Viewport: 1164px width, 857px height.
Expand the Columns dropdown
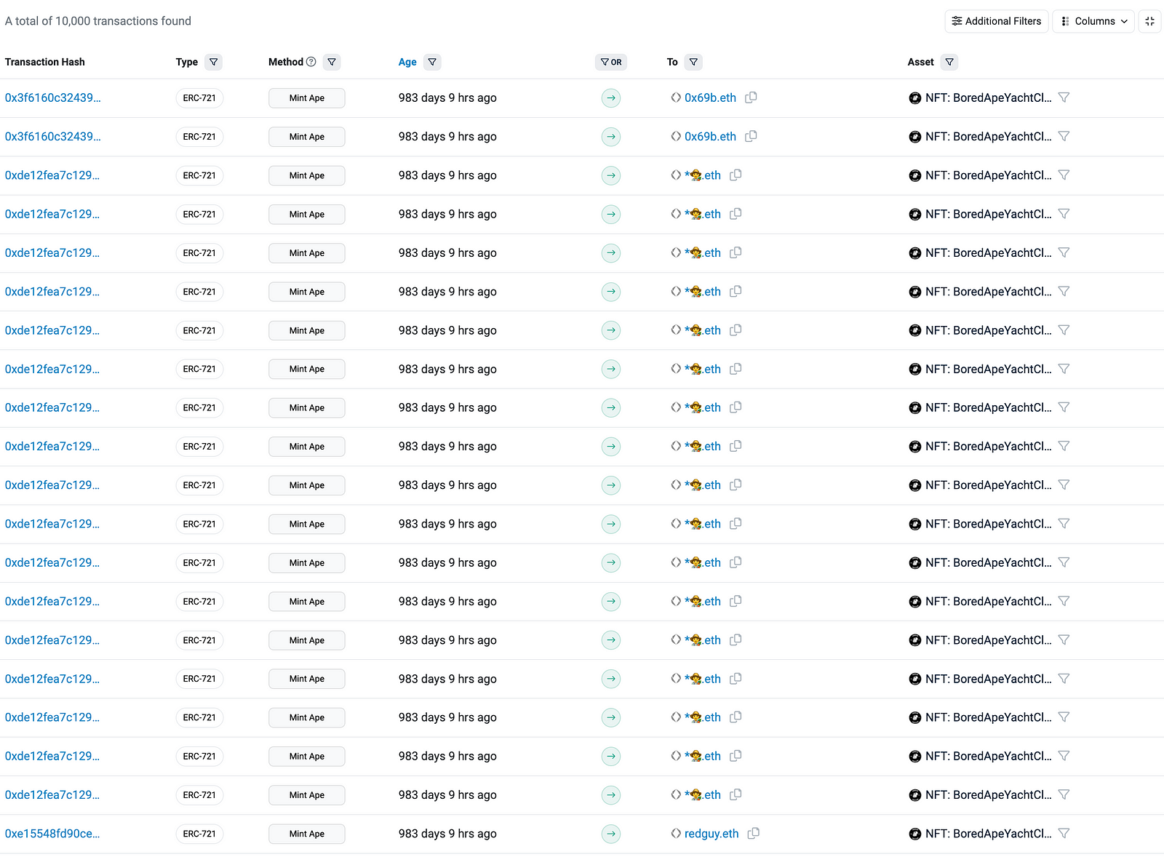click(x=1093, y=21)
